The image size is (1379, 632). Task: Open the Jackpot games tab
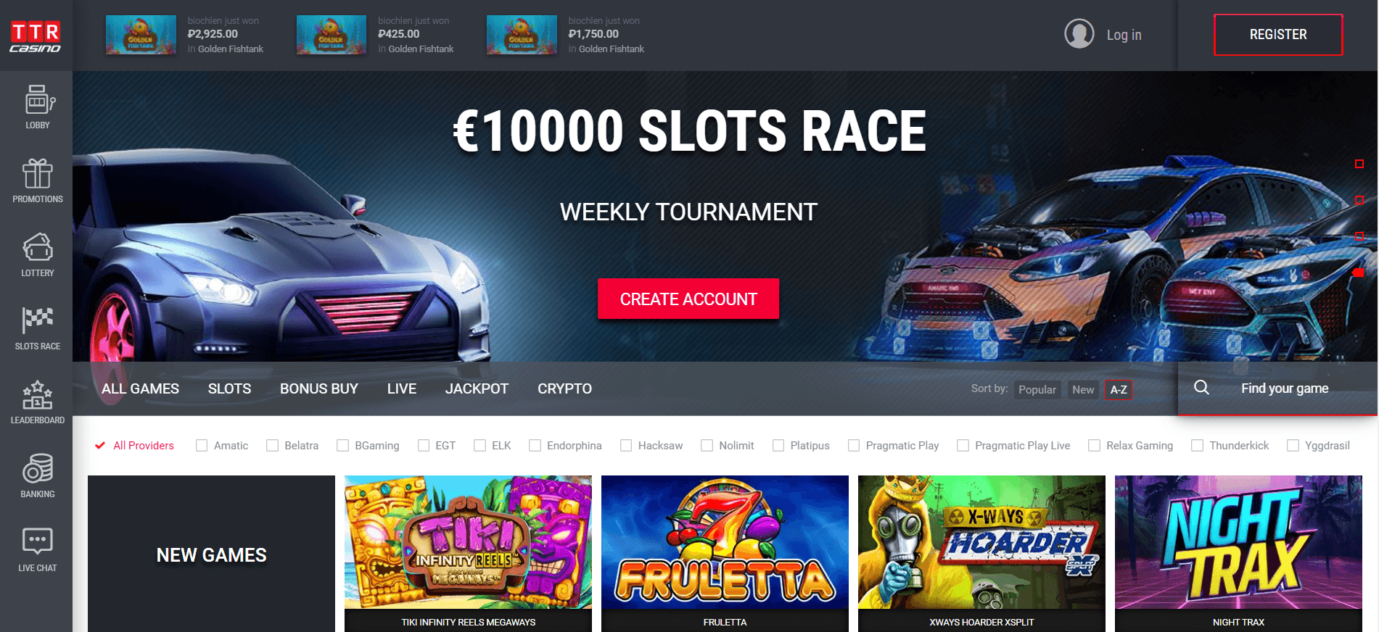tap(477, 388)
